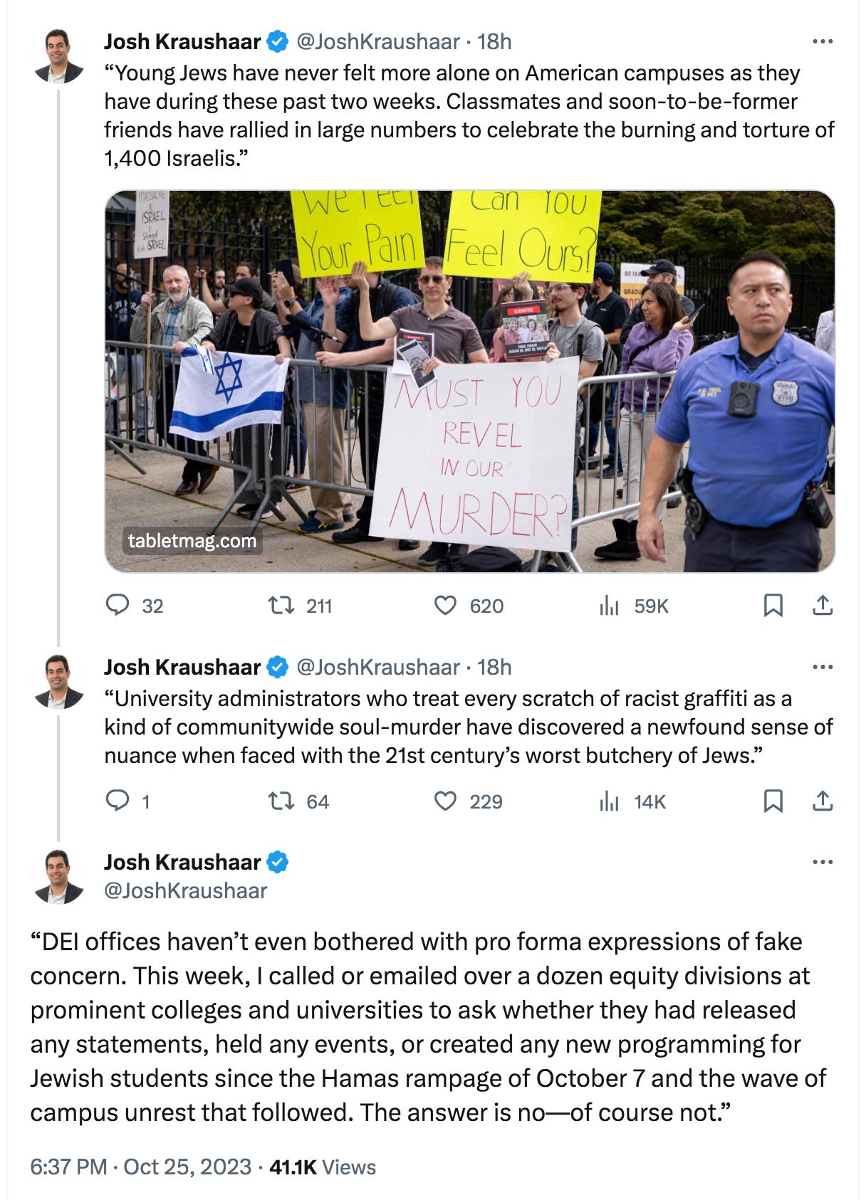Viewport: 866px width, 1200px height.
Task: Share the first tweet via share icon
Action: 823,606
